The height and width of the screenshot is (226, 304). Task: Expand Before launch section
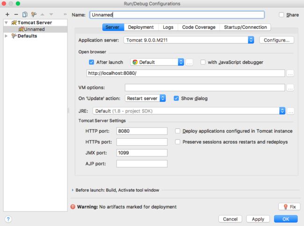pyautogui.click(x=72, y=190)
